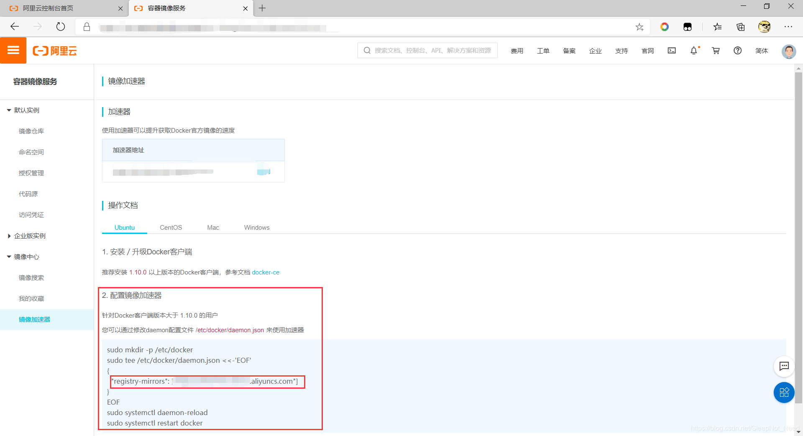This screenshot has height=436, width=803.
Task: Open 我的收藏 in sidebar
Action: click(x=31, y=299)
